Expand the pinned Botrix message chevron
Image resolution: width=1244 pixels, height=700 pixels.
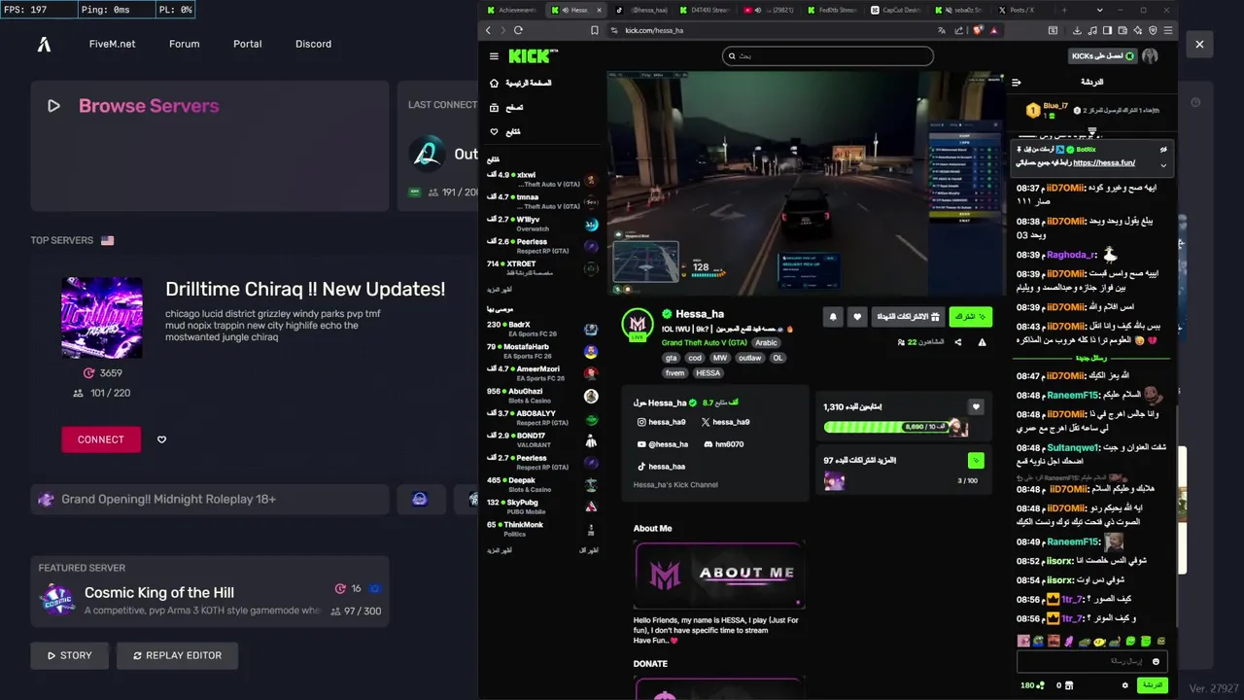click(1163, 164)
